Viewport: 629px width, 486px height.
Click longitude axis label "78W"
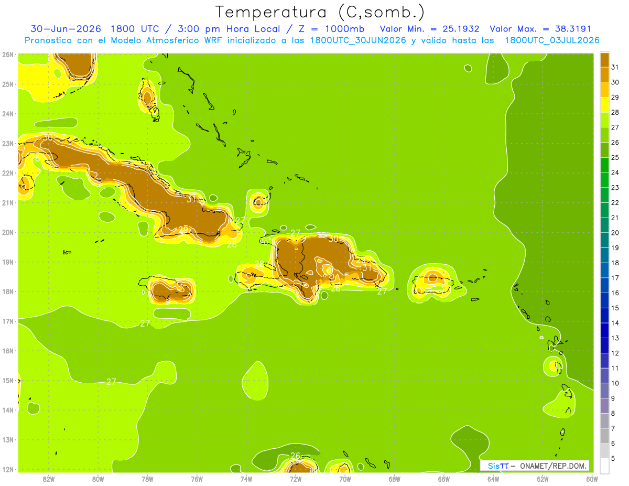[147, 479]
